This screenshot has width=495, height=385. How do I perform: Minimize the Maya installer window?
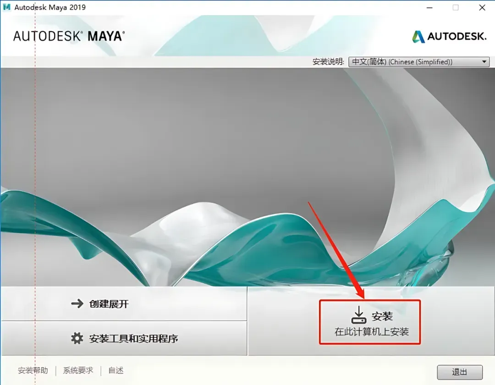point(429,8)
